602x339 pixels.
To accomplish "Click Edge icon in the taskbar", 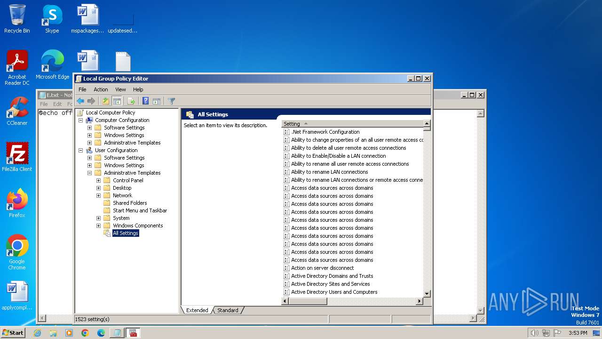I will [x=101, y=333].
